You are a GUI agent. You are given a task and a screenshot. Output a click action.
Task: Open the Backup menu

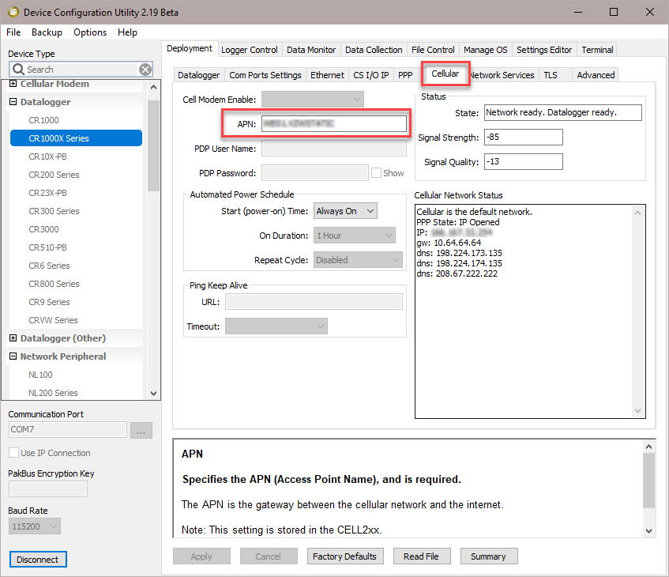point(47,32)
